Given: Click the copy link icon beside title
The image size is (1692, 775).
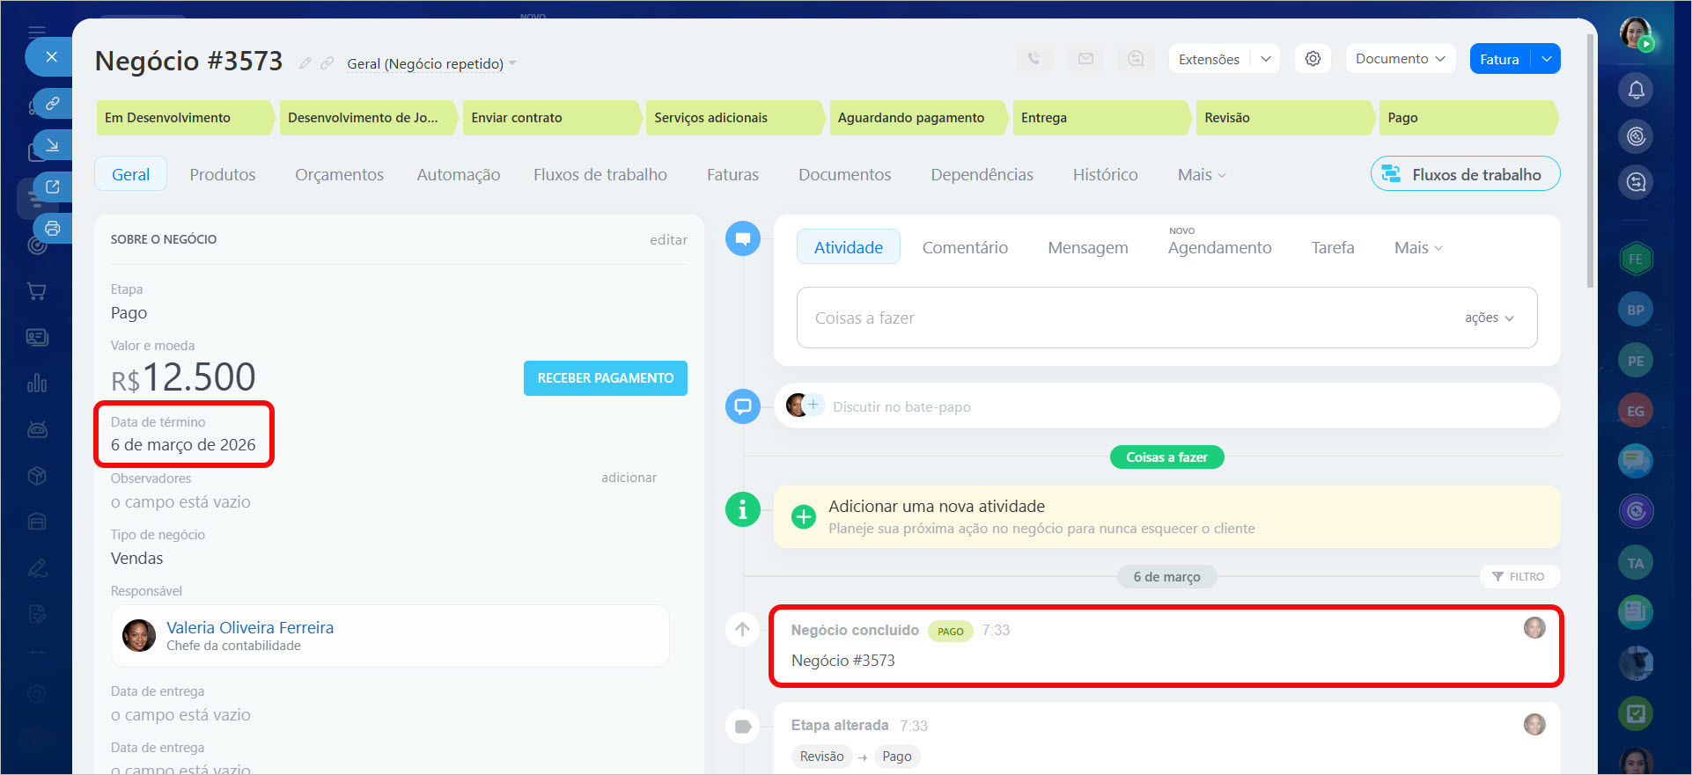Looking at the screenshot, I should (327, 63).
